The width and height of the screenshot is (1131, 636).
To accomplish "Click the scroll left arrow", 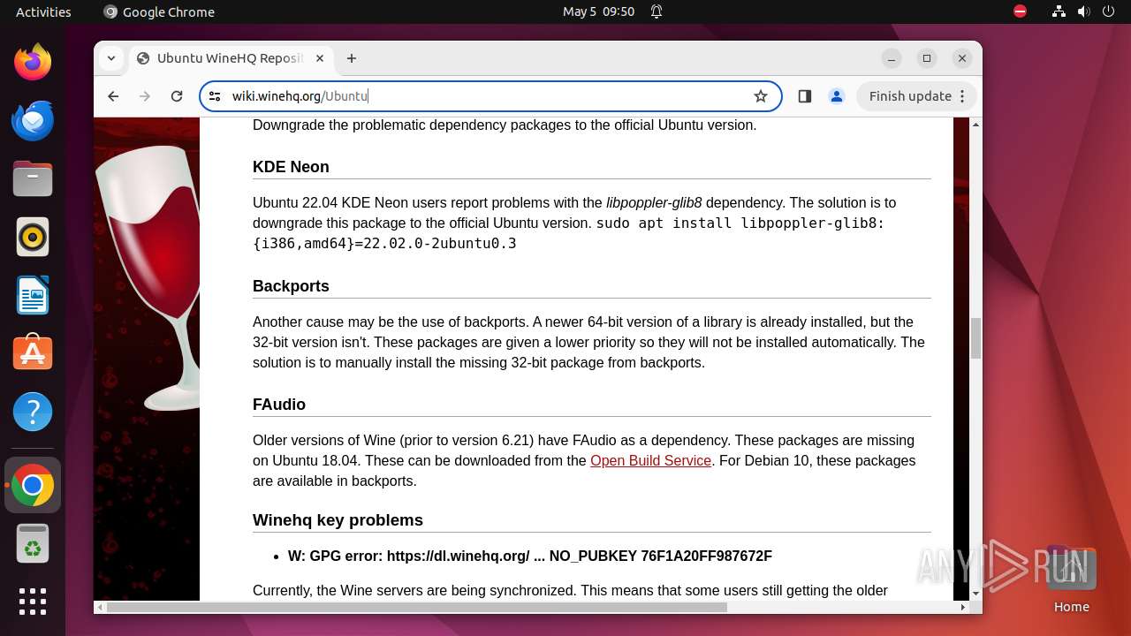I will point(101,607).
